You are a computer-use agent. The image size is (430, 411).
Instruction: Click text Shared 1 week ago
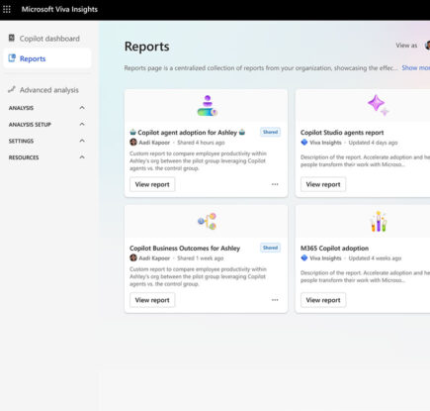click(201, 258)
